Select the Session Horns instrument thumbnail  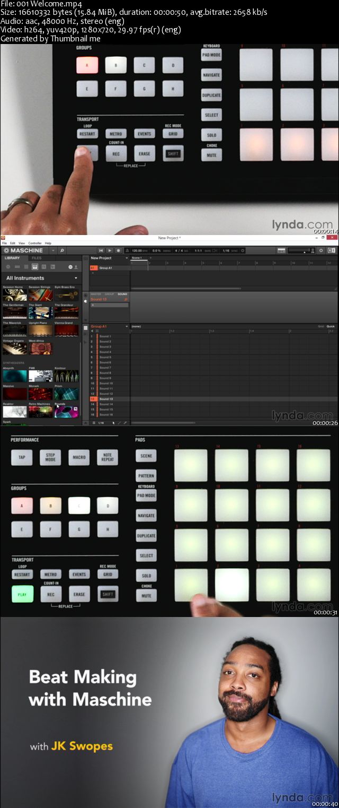pos(14,295)
